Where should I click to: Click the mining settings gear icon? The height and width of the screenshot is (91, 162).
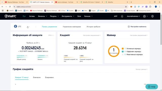pos(129,27)
